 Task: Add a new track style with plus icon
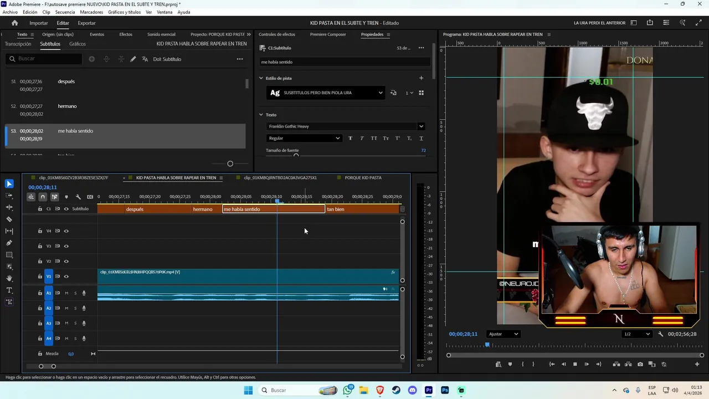(421, 78)
